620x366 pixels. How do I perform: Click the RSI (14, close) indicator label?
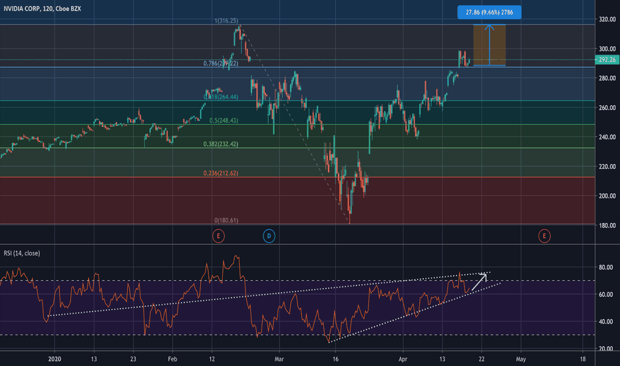[22, 254]
